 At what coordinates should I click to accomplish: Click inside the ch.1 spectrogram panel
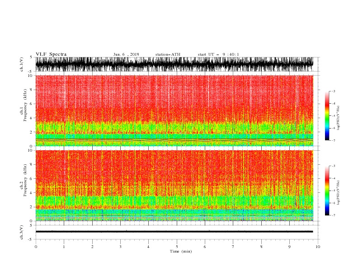click(174, 110)
